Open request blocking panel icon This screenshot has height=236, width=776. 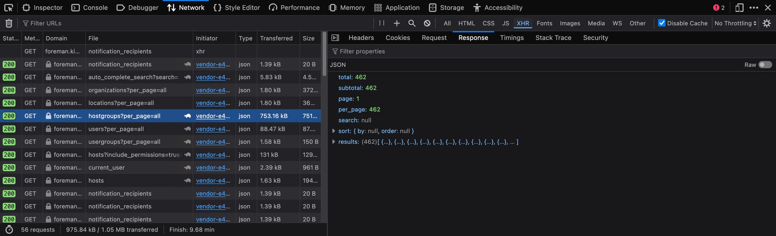pos(427,23)
